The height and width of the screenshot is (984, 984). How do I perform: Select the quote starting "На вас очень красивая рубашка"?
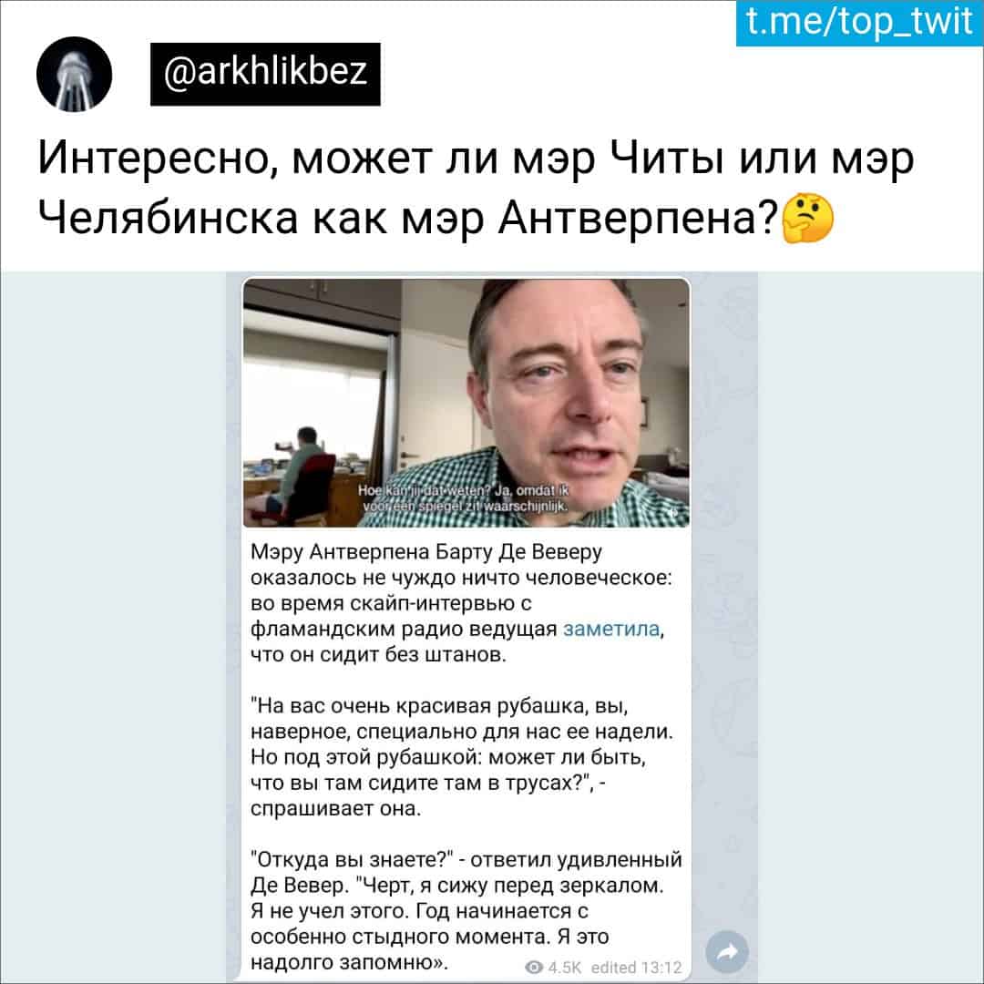[462, 757]
